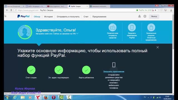
Task: Click the browser address bar URL field
Action: click(75, 10)
